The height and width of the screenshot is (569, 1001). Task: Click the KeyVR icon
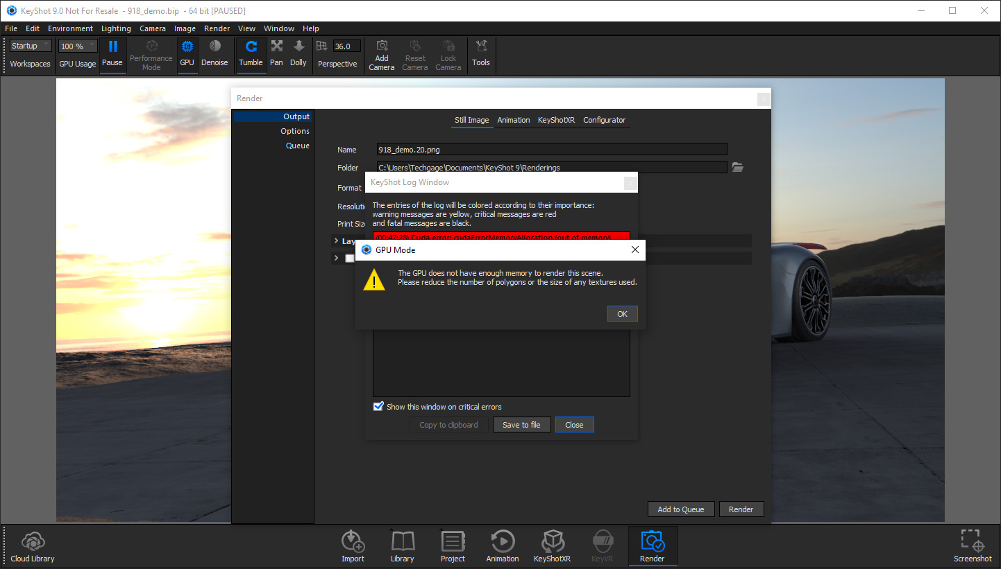(x=603, y=541)
